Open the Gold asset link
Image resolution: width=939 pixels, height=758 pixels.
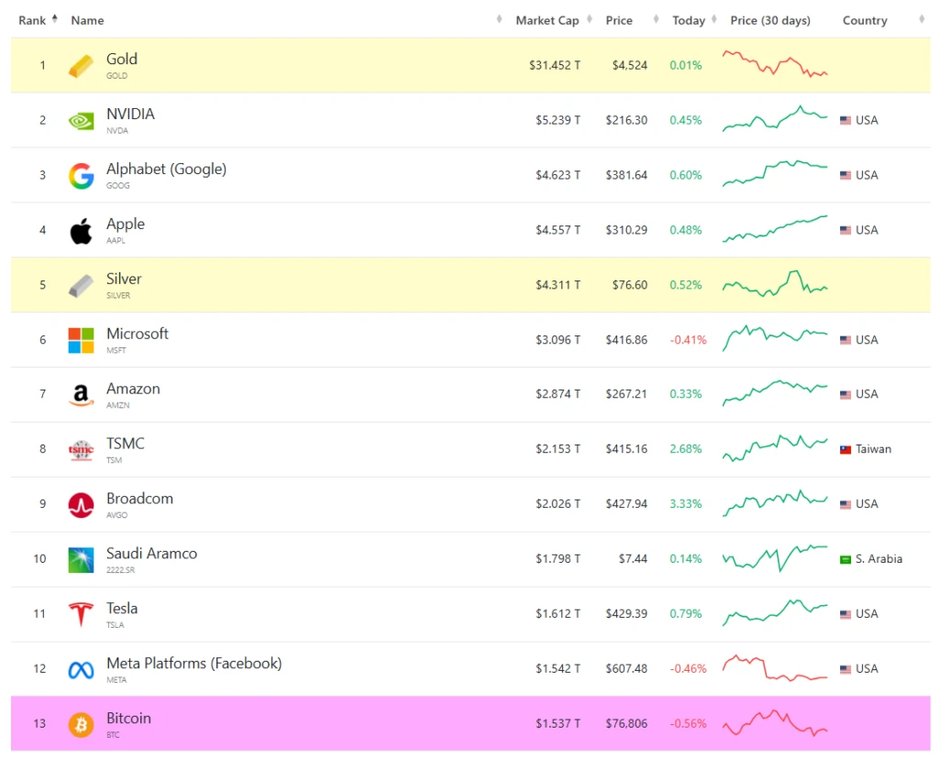122,60
